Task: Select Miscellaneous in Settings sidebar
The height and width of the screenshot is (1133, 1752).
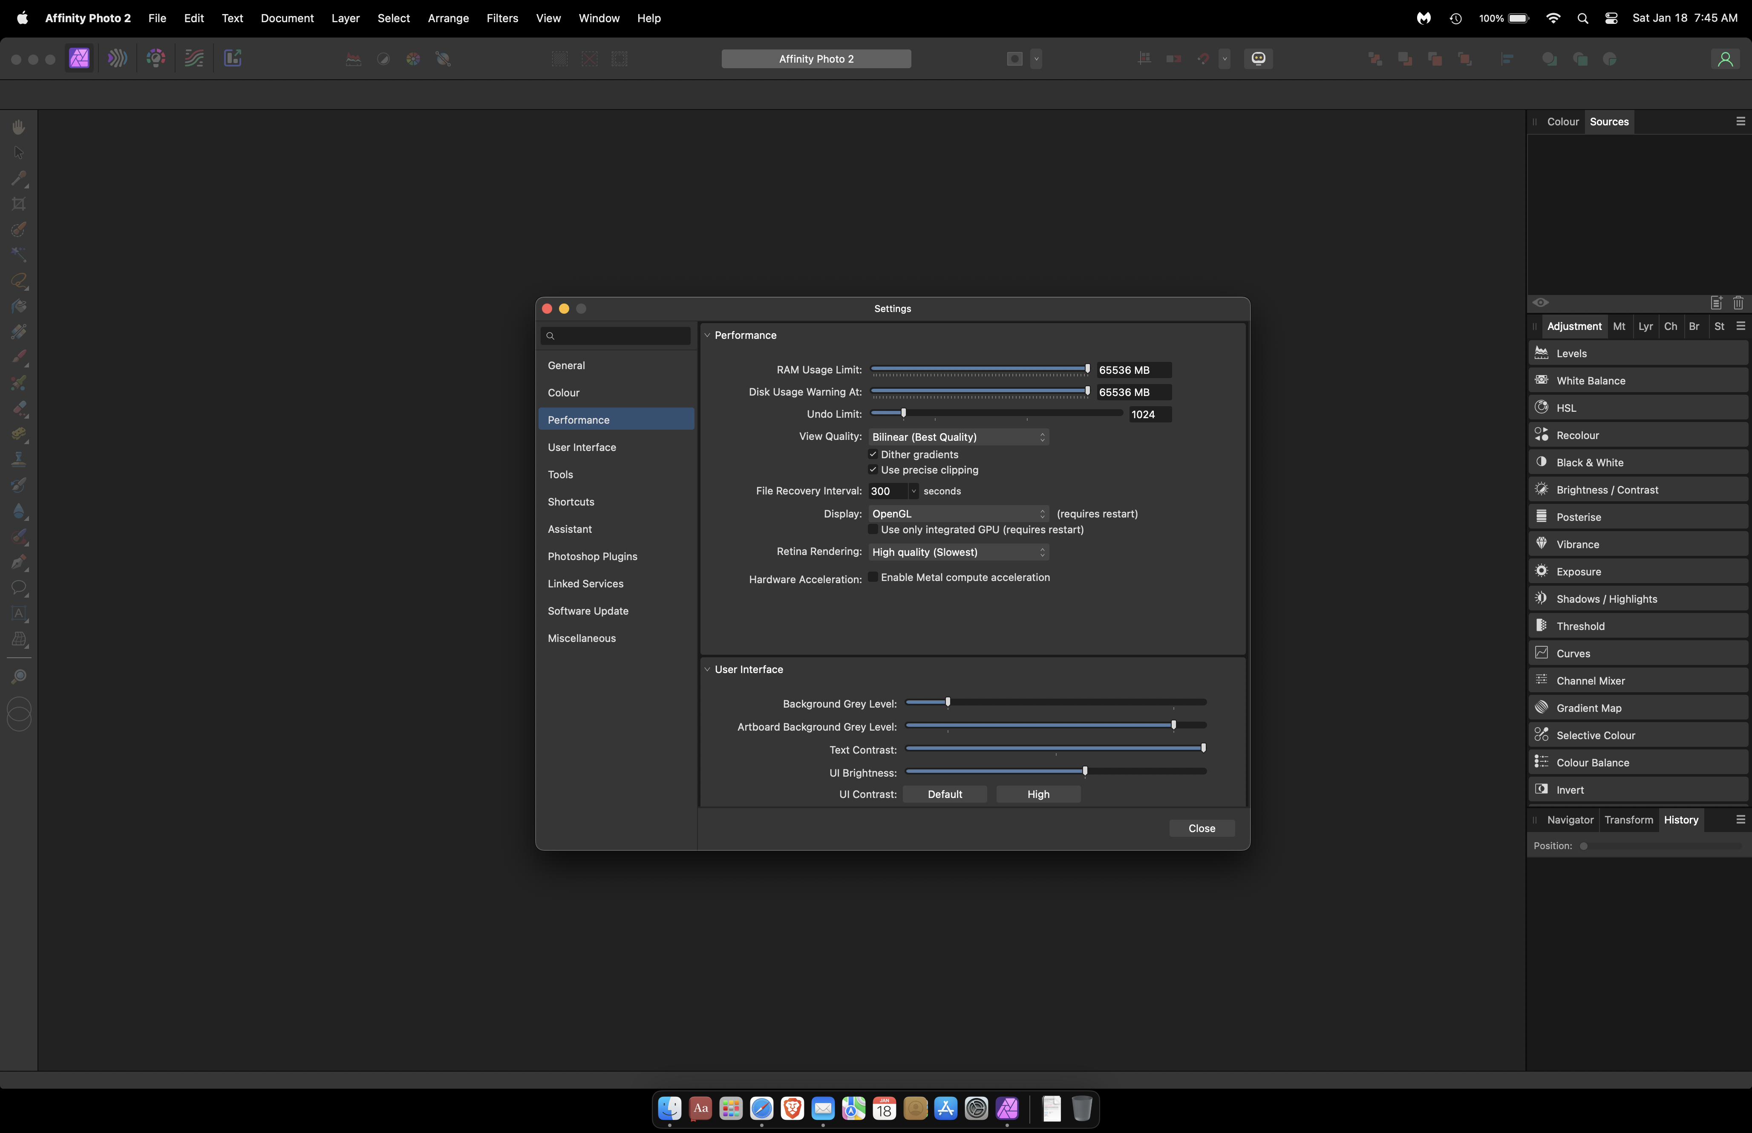Action: (x=616, y=638)
